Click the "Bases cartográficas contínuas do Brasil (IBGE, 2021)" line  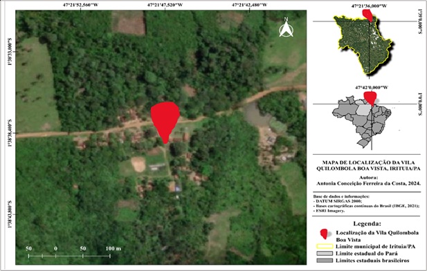pyautogui.click(x=366, y=206)
